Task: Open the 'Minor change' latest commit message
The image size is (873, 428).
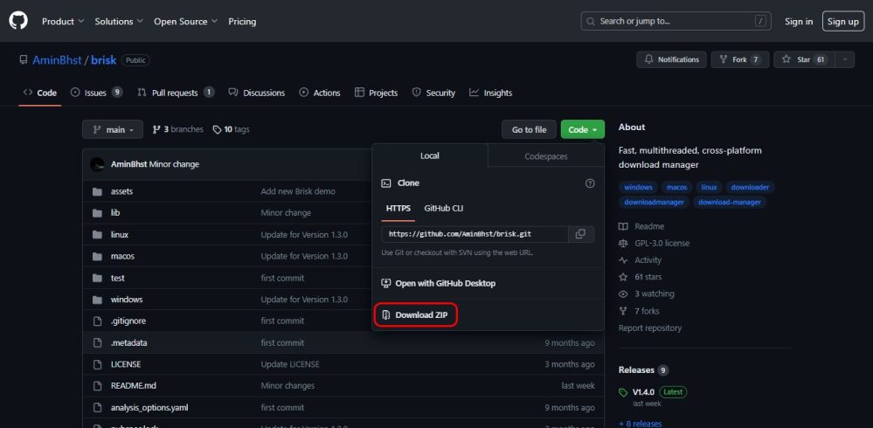Action: click(174, 164)
